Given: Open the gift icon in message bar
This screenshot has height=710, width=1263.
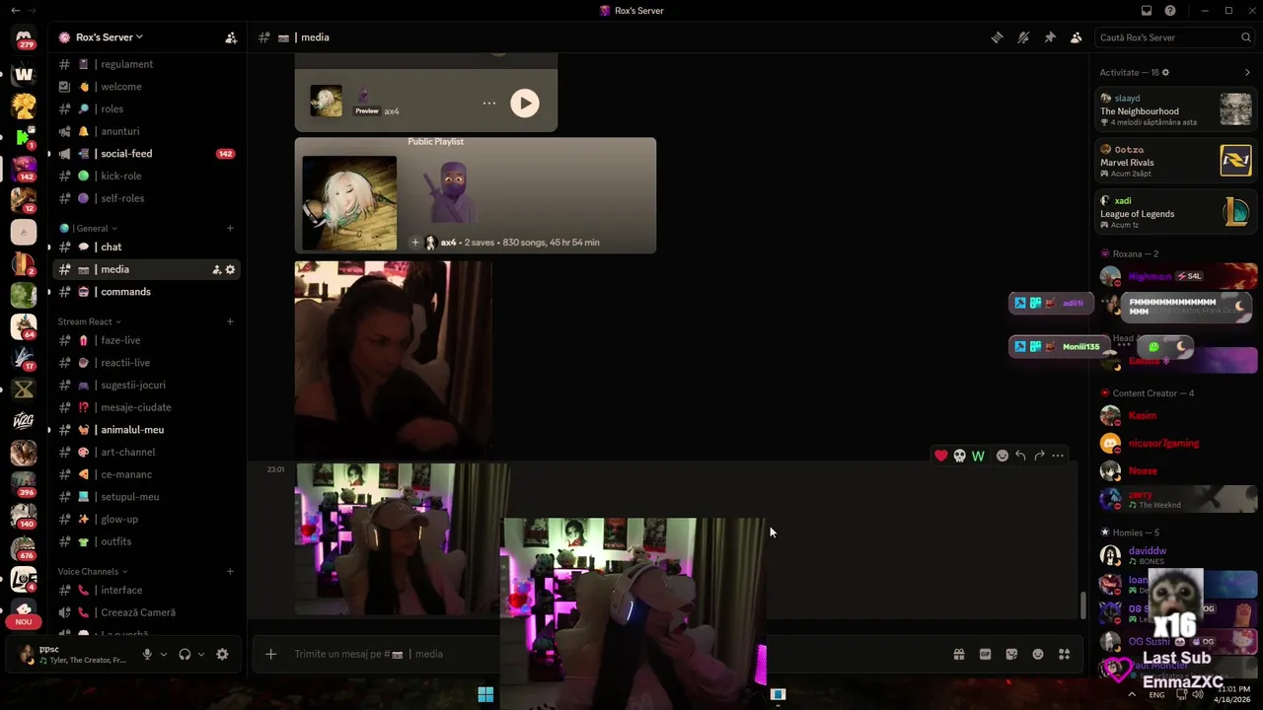Looking at the screenshot, I should (x=958, y=654).
